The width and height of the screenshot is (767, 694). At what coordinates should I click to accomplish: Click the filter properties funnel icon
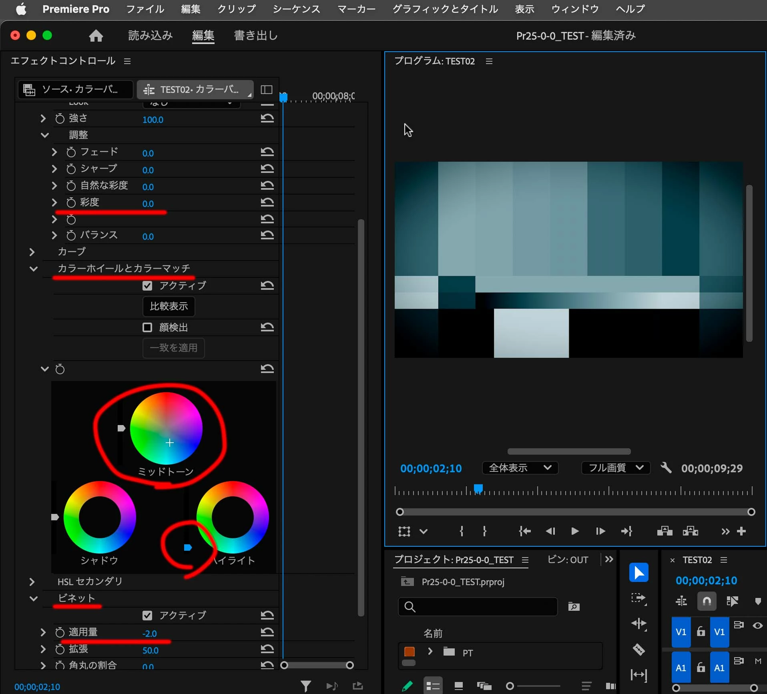tap(306, 686)
